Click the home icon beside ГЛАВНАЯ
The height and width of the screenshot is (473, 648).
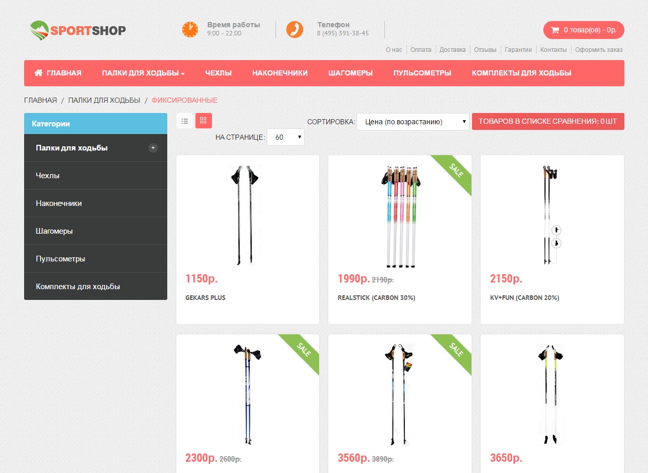(38, 73)
